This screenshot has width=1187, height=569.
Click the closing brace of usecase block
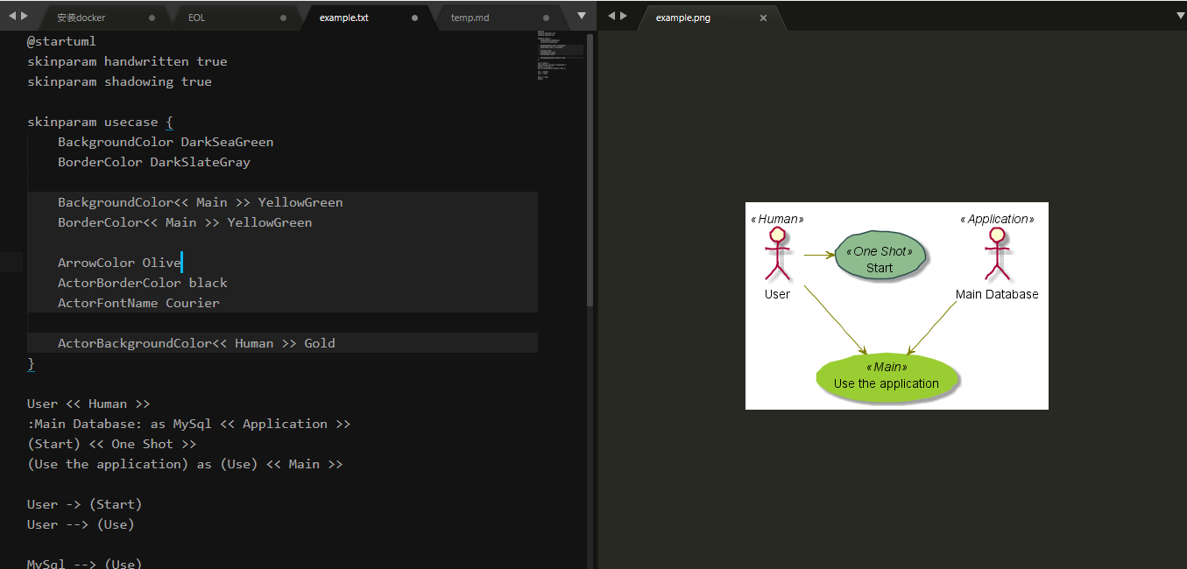coord(32,363)
